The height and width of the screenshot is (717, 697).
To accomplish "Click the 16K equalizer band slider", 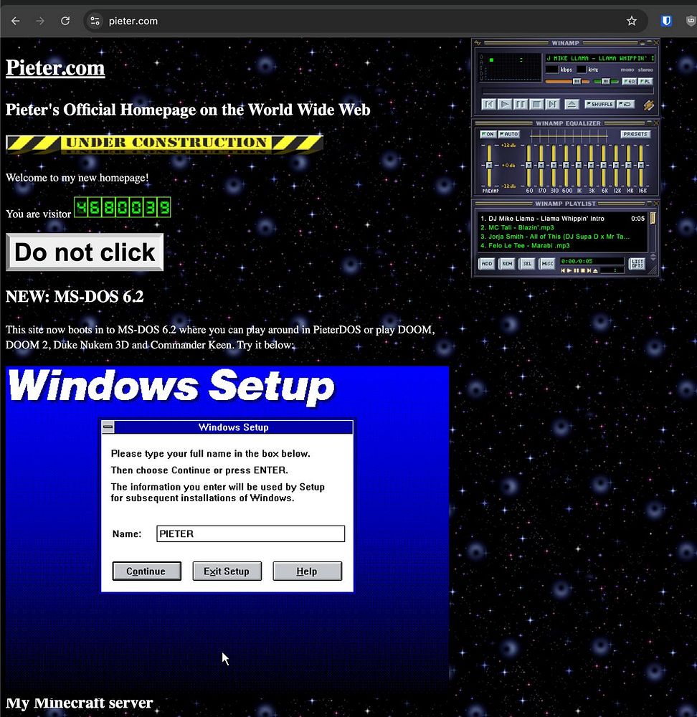I will pos(641,165).
